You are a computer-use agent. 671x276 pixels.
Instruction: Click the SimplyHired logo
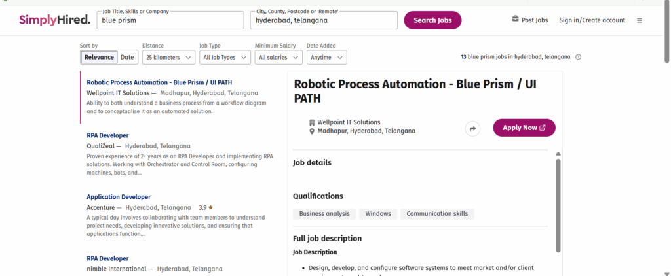coord(55,20)
